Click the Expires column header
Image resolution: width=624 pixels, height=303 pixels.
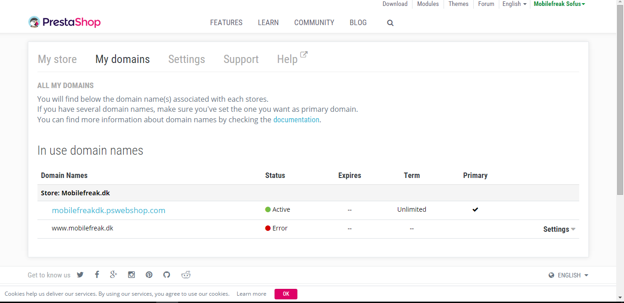coord(349,175)
